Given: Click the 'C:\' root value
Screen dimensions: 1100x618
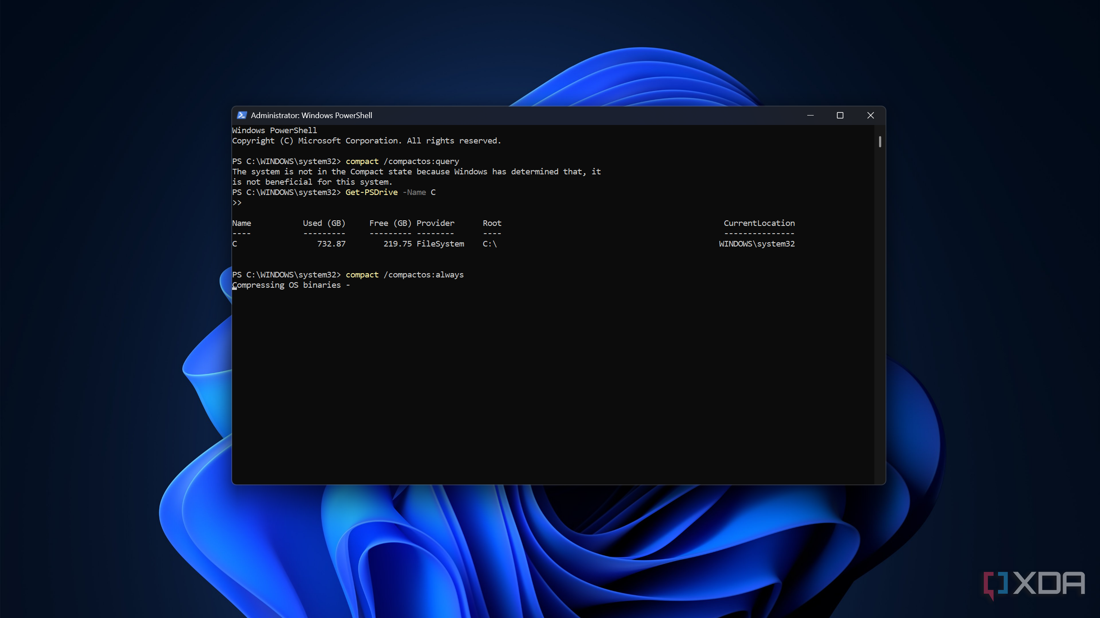Looking at the screenshot, I should [x=490, y=244].
